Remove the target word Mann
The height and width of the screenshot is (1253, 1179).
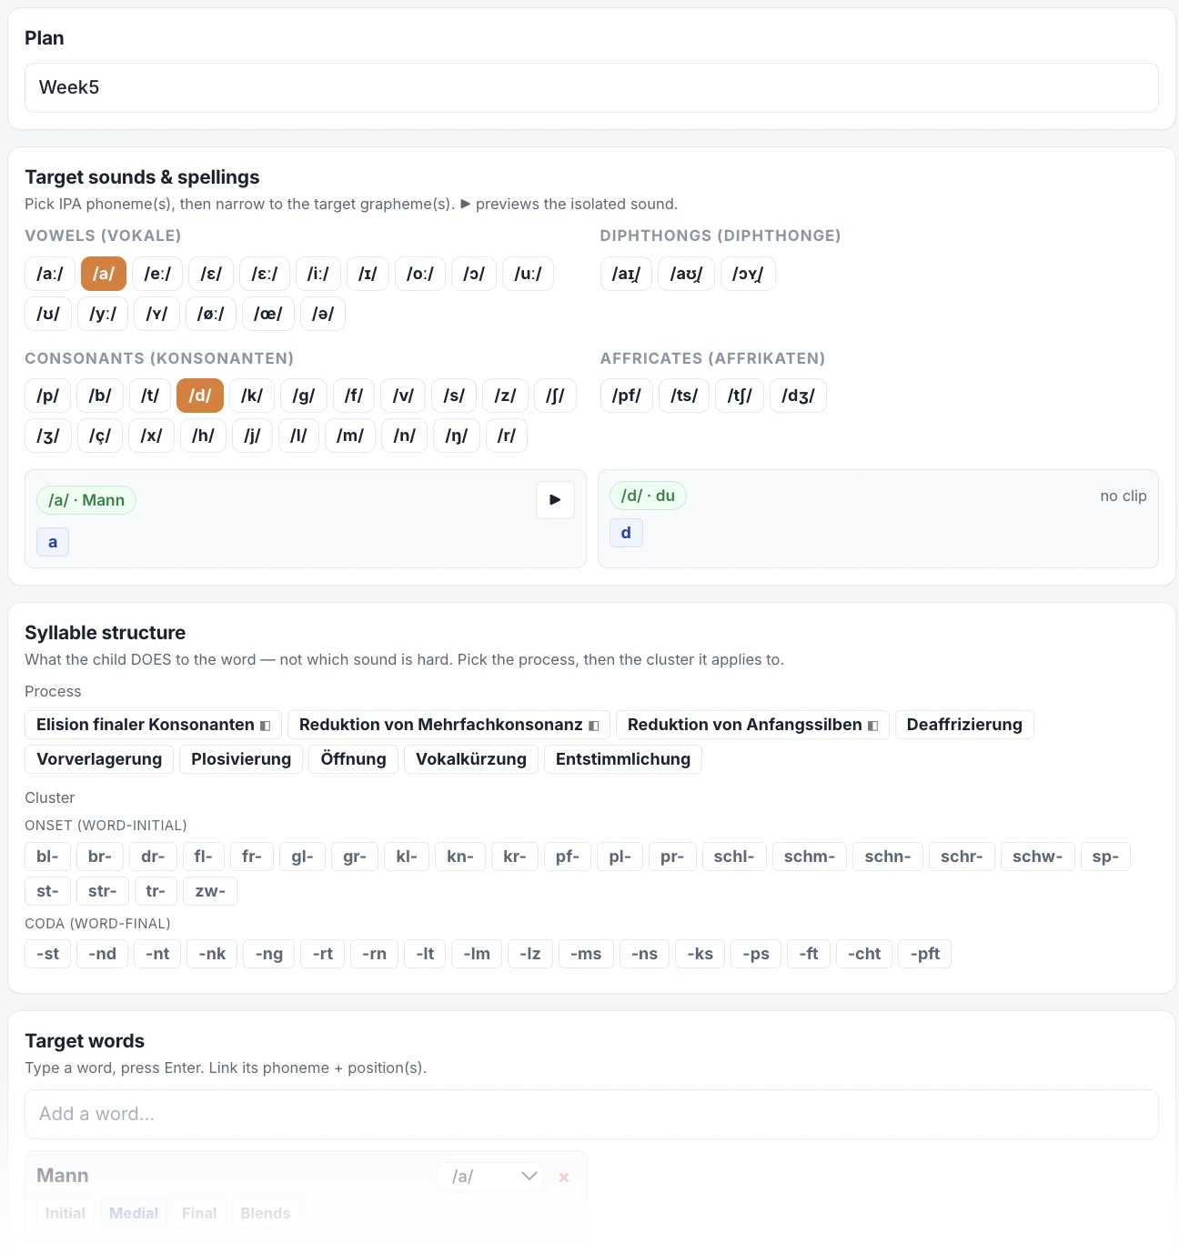564,1177
